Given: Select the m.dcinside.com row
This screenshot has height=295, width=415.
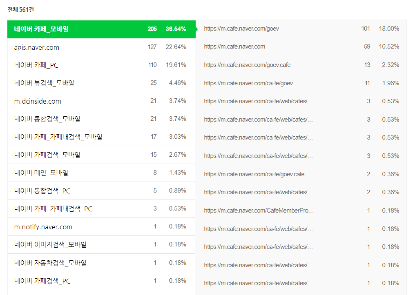Looking at the screenshot, I should [x=101, y=101].
